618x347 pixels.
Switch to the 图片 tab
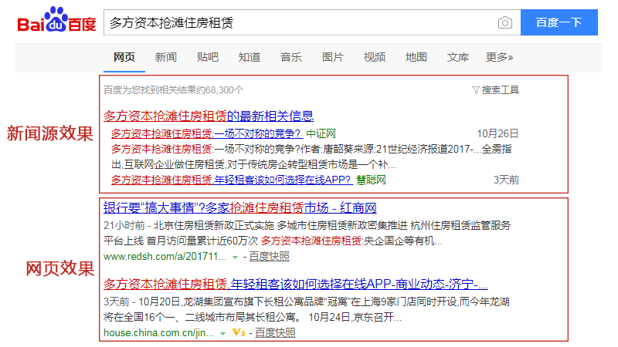coord(333,57)
